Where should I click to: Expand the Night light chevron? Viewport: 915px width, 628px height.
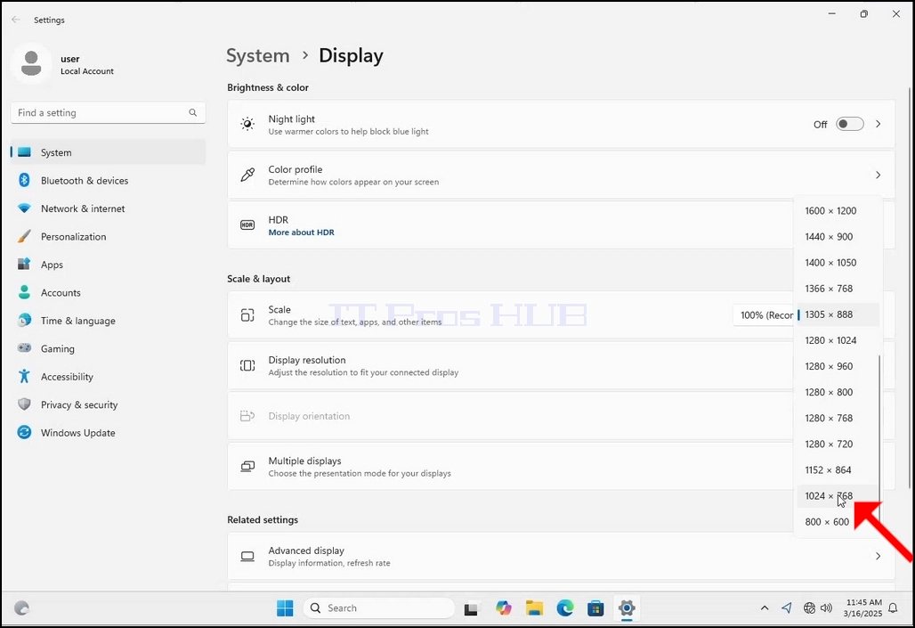879,124
